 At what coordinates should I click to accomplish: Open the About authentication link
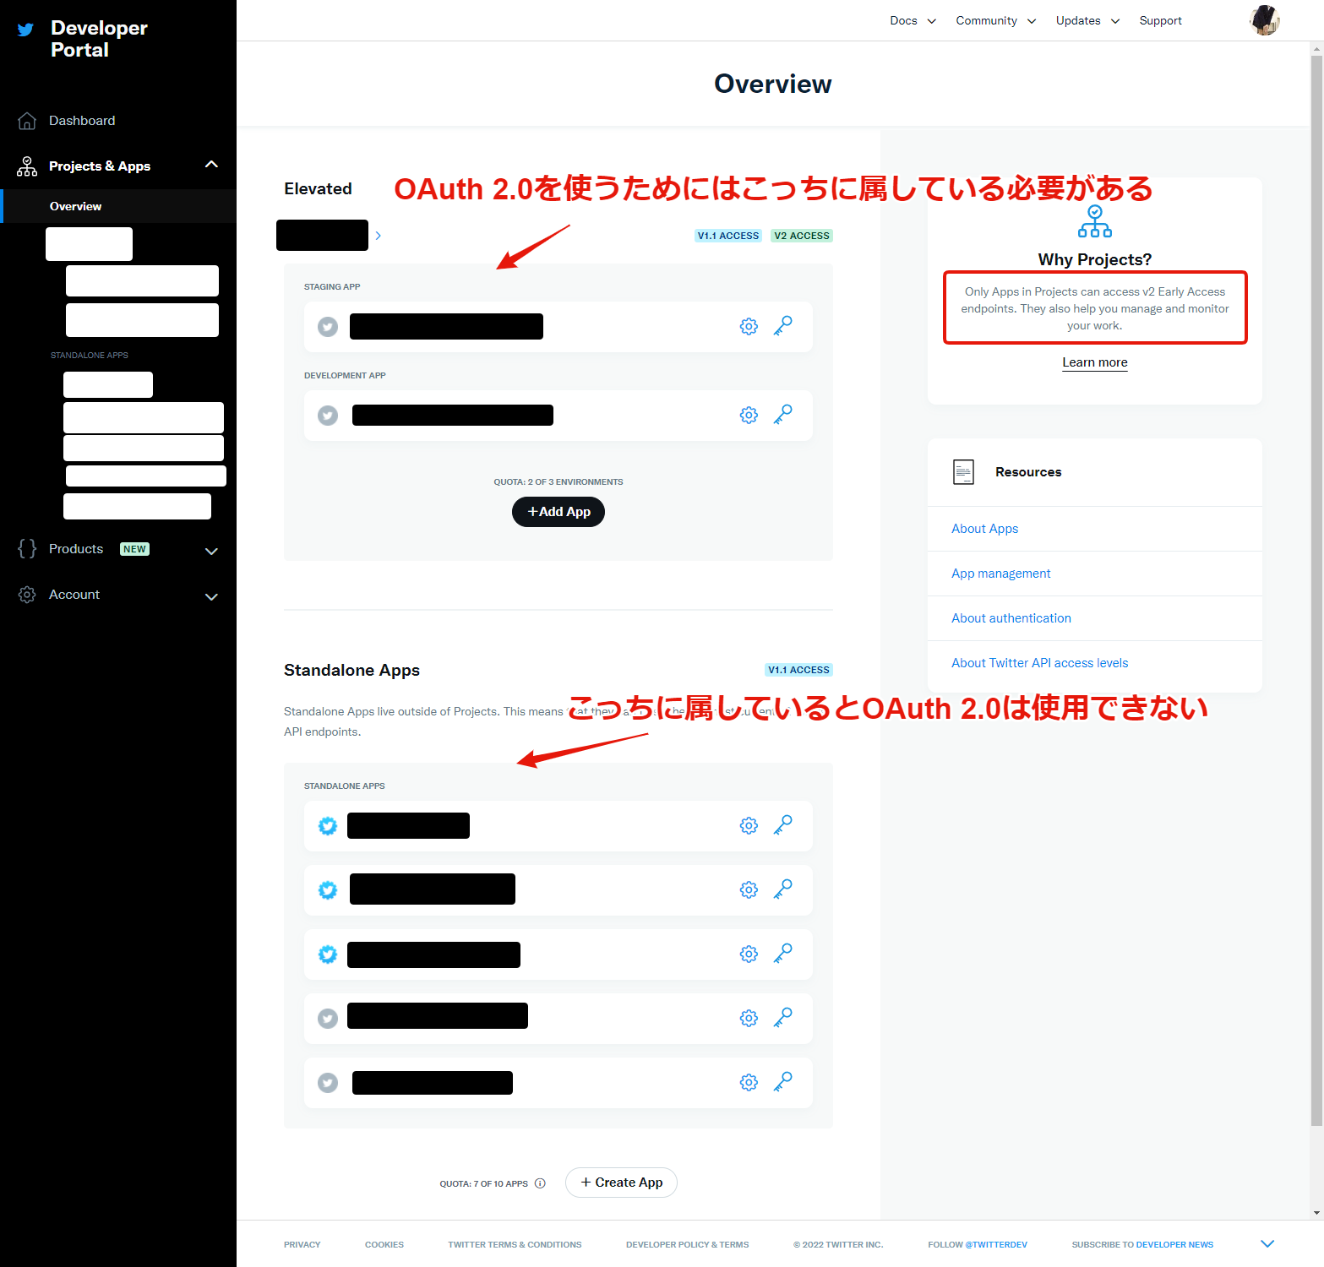tap(1011, 618)
